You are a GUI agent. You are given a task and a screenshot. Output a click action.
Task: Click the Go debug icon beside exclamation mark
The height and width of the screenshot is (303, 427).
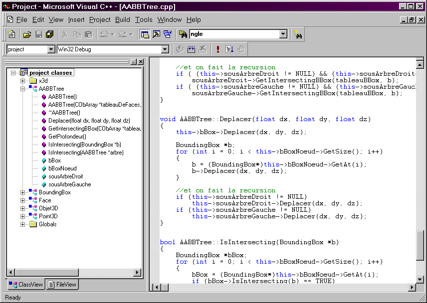[x=229, y=49]
